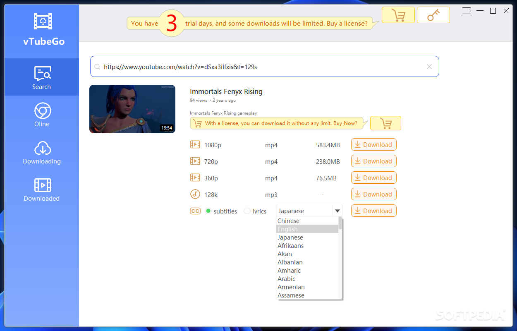
Task: Select the subtitles radio button
Action: pyautogui.click(x=208, y=211)
